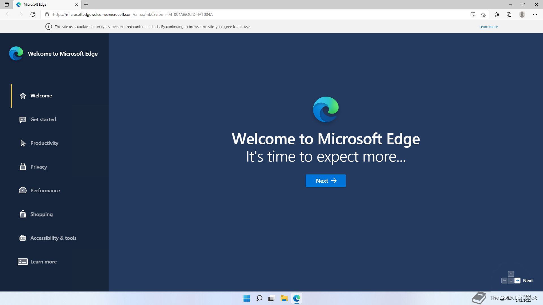Click the Edge icon on the taskbar
The width and height of the screenshot is (543, 305).
click(296, 298)
